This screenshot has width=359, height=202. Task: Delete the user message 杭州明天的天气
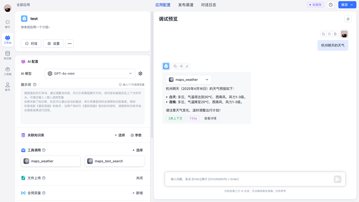[335, 34]
